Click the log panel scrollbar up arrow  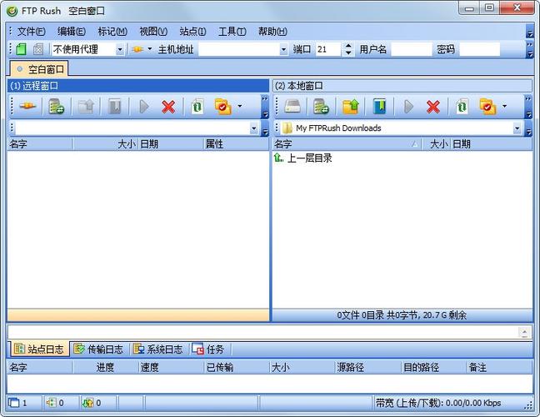[x=524, y=332]
